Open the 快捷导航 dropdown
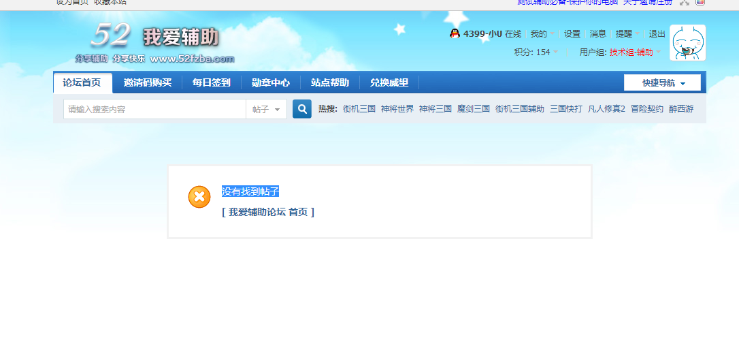 [662, 83]
